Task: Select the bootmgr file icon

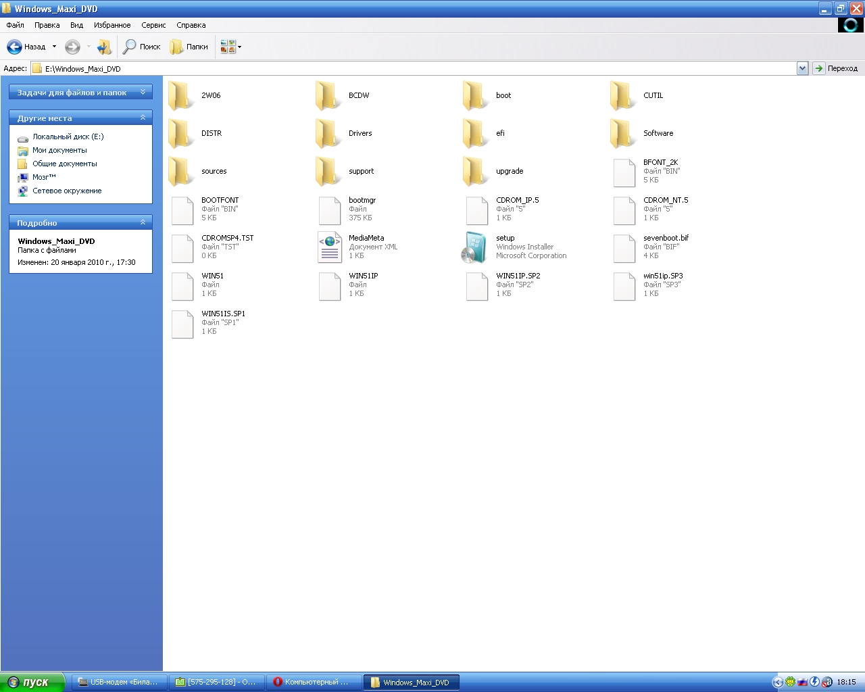Action: coord(329,209)
